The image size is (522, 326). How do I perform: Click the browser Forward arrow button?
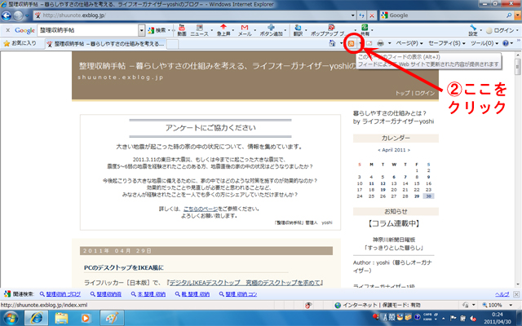(x=18, y=15)
